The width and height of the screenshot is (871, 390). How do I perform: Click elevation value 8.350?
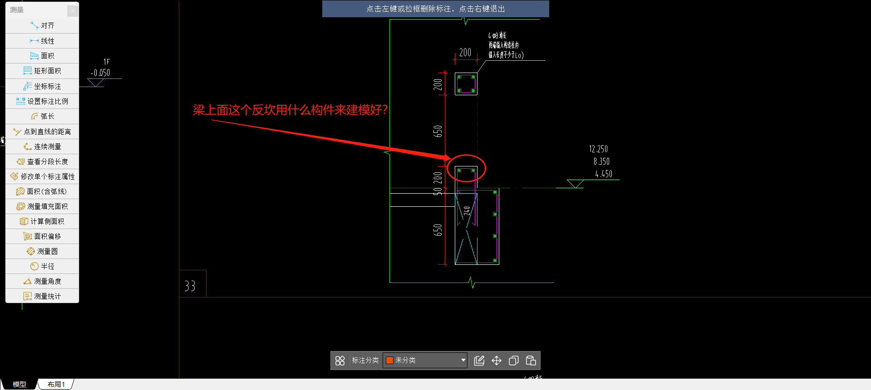(x=601, y=161)
